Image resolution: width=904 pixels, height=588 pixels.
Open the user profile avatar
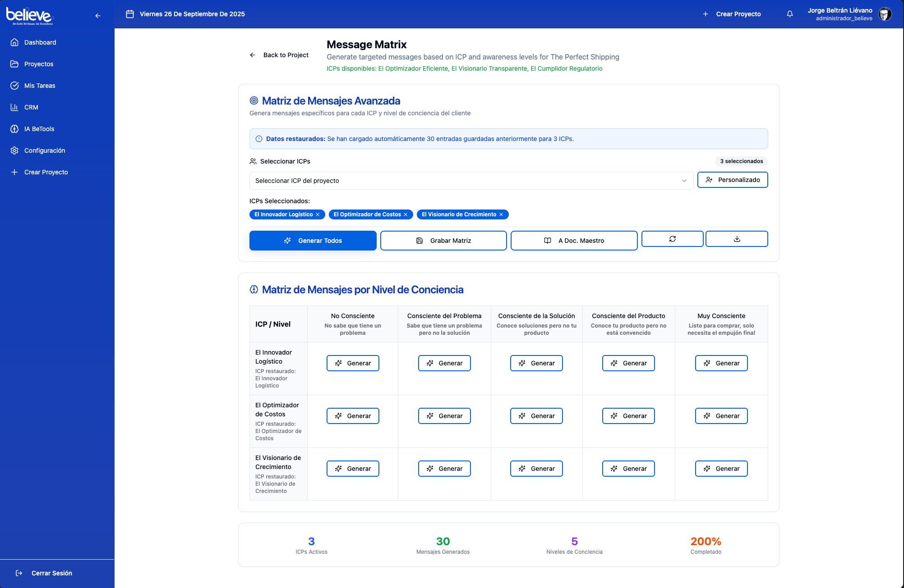(885, 14)
